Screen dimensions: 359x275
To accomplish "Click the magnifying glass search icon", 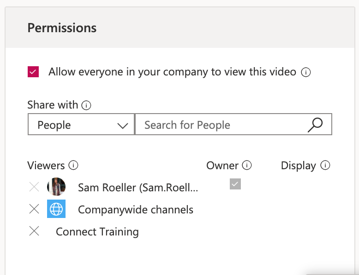I will point(315,125).
